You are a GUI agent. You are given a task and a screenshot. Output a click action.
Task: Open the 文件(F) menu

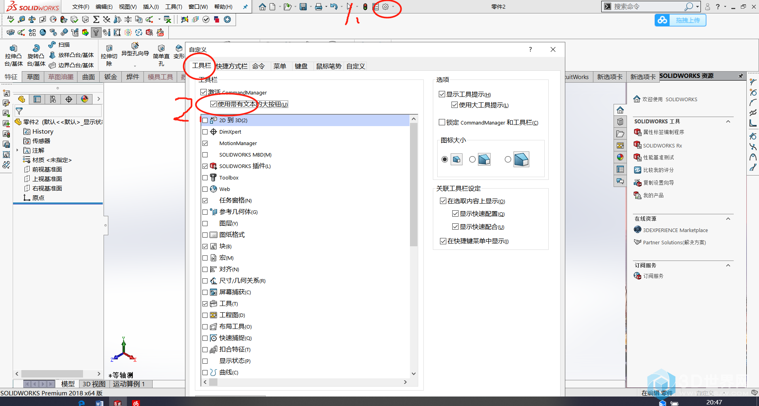click(81, 7)
